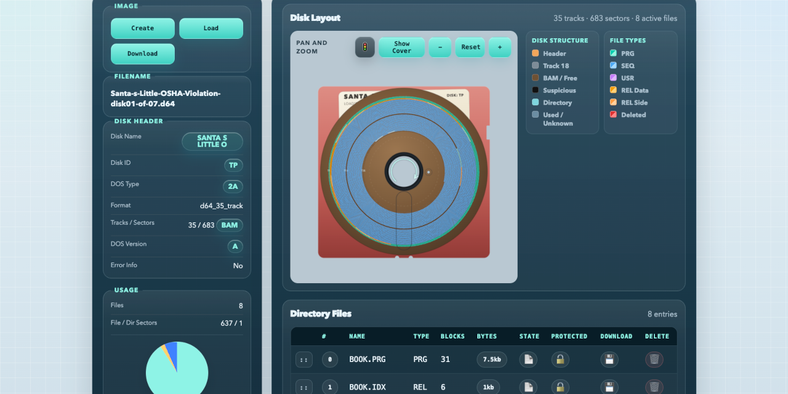788x394 pixels.
Task: Click the STATE column header
Action: click(529, 337)
